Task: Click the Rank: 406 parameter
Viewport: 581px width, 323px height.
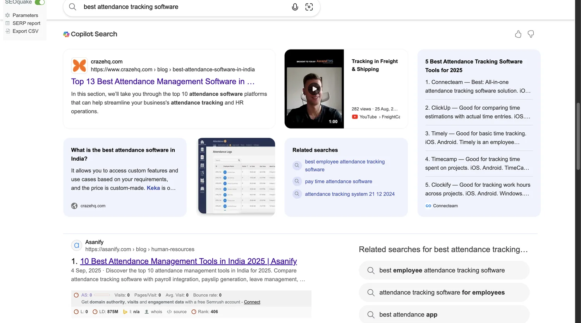Action: [205, 312]
